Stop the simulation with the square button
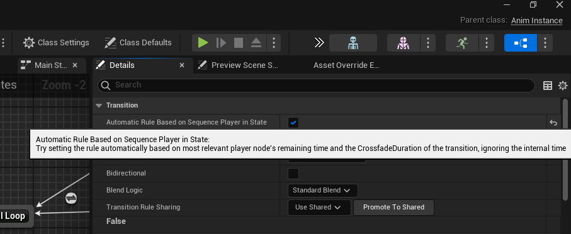This screenshot has width=571, height=234. (x=239, y=43)
